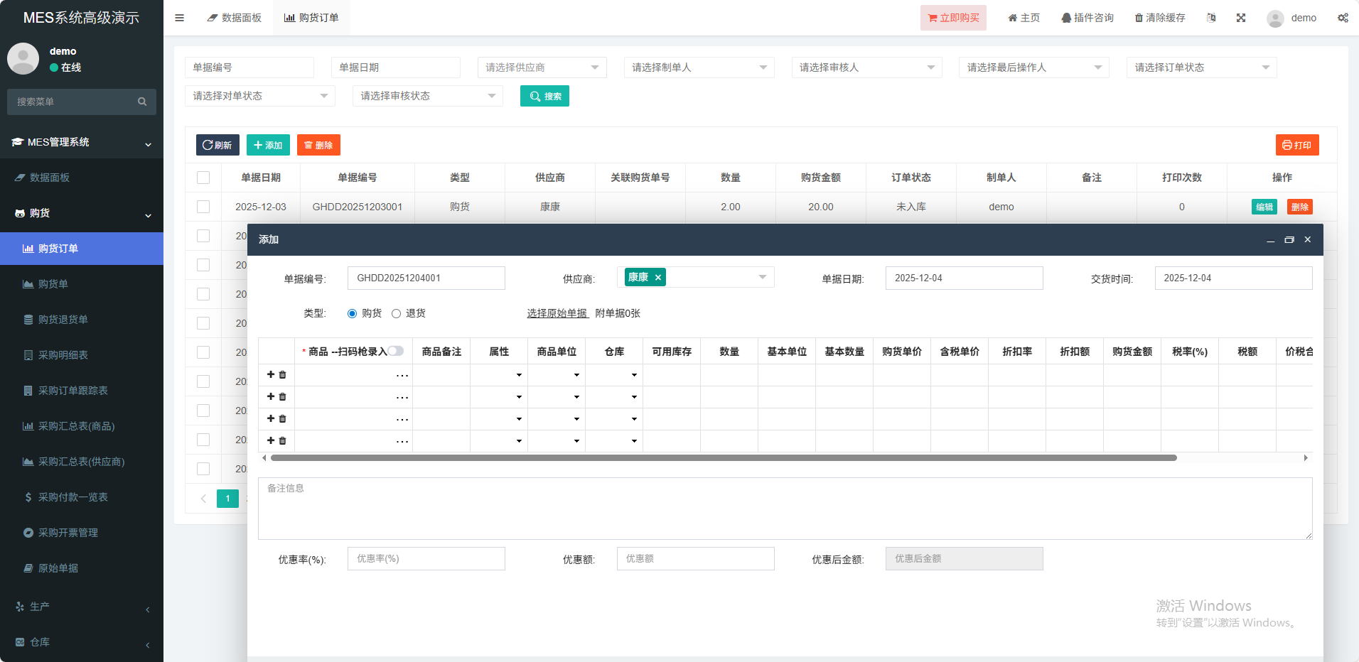Toggle the barcode scanner input switch
The height and width of the screenshot is (662, 1359).
click(396, 351)
